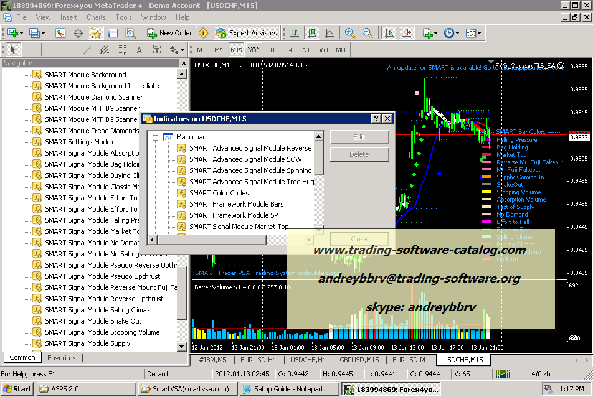The height and width of the screenshot is (397, 593).
Task: Select the Crosshair tool
Action: point(31,50)
